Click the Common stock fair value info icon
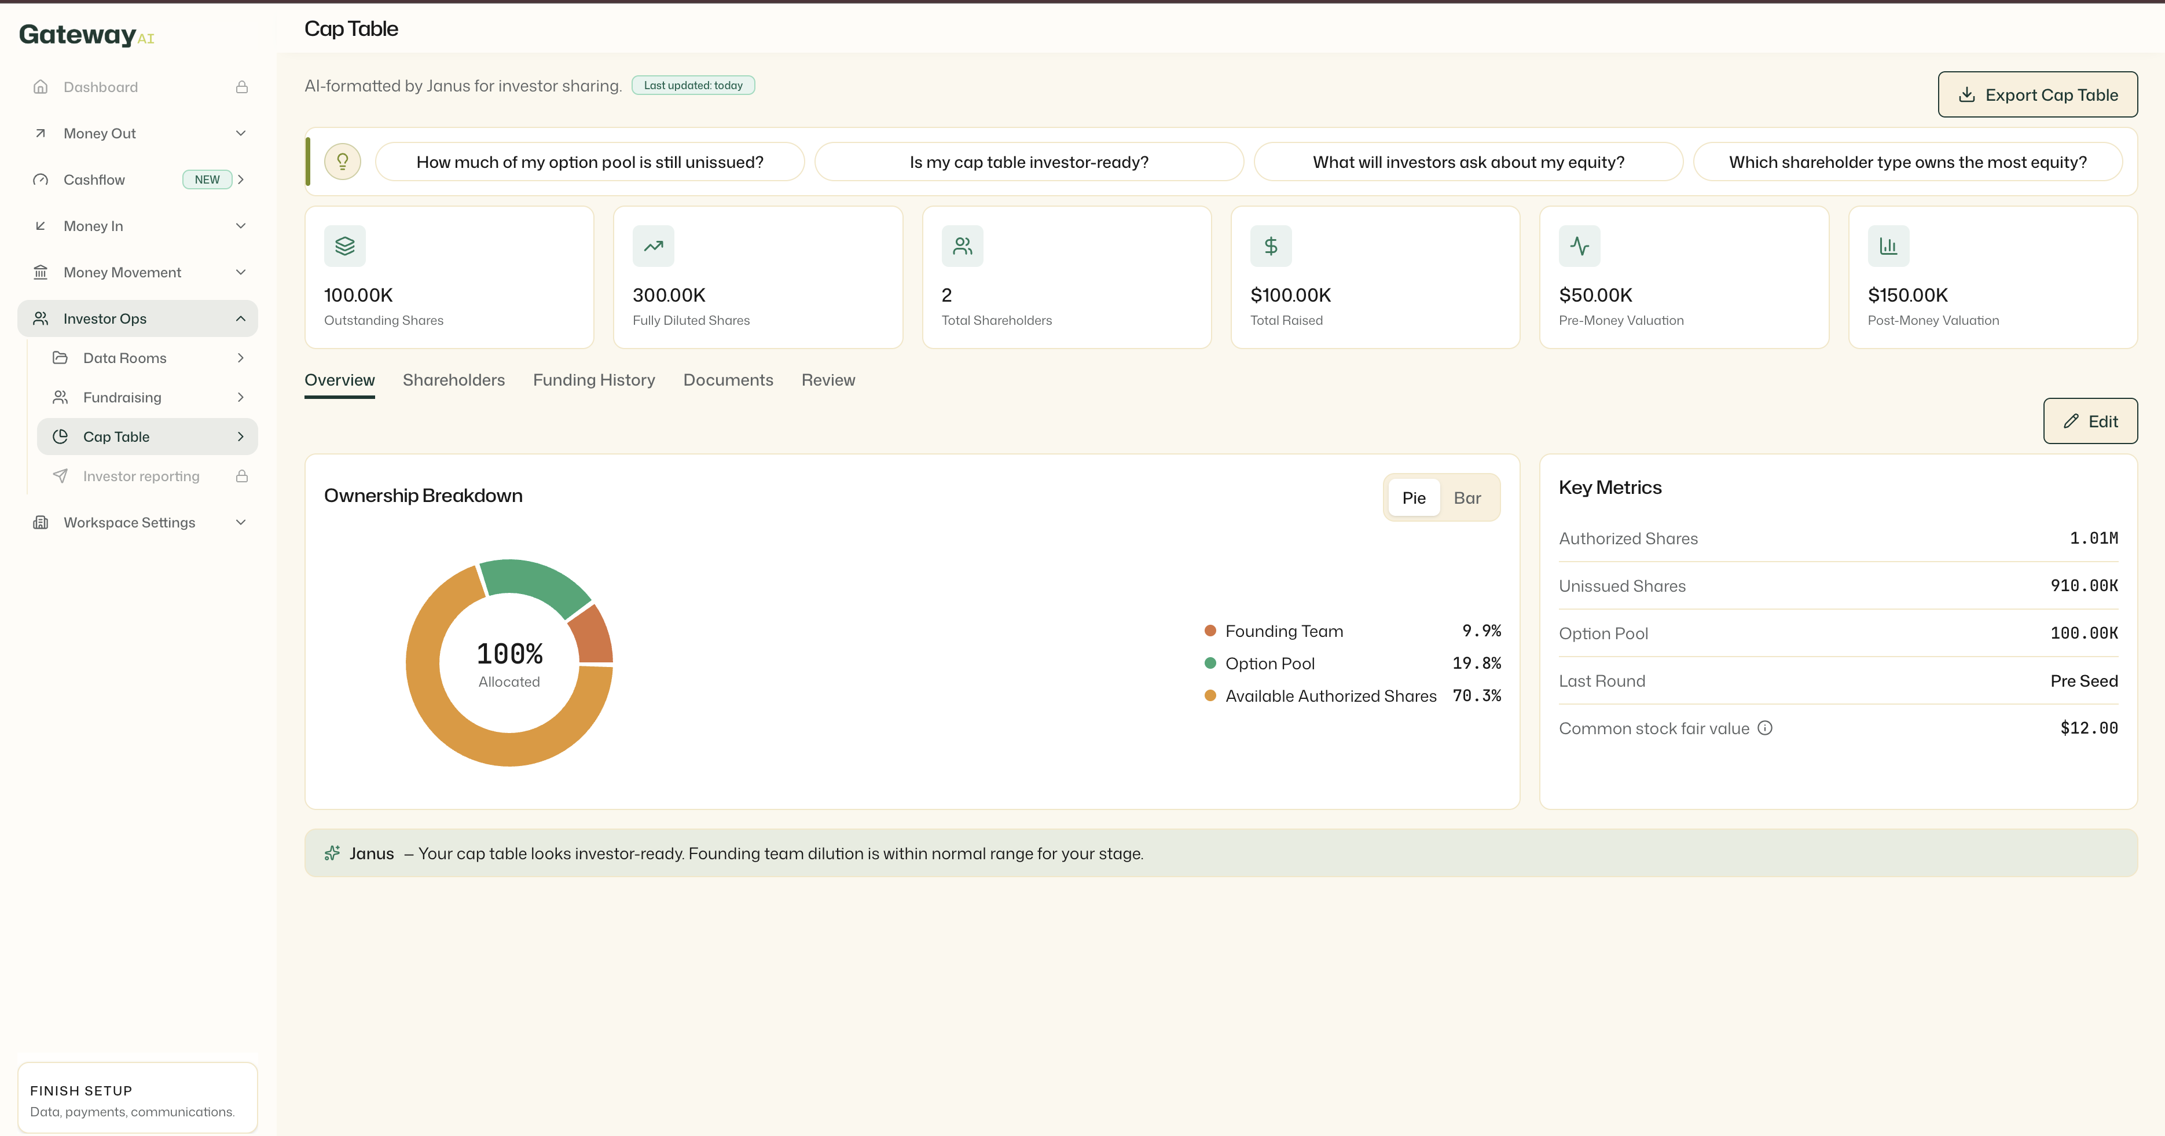2165x1136 pixels. (1765, 728)
